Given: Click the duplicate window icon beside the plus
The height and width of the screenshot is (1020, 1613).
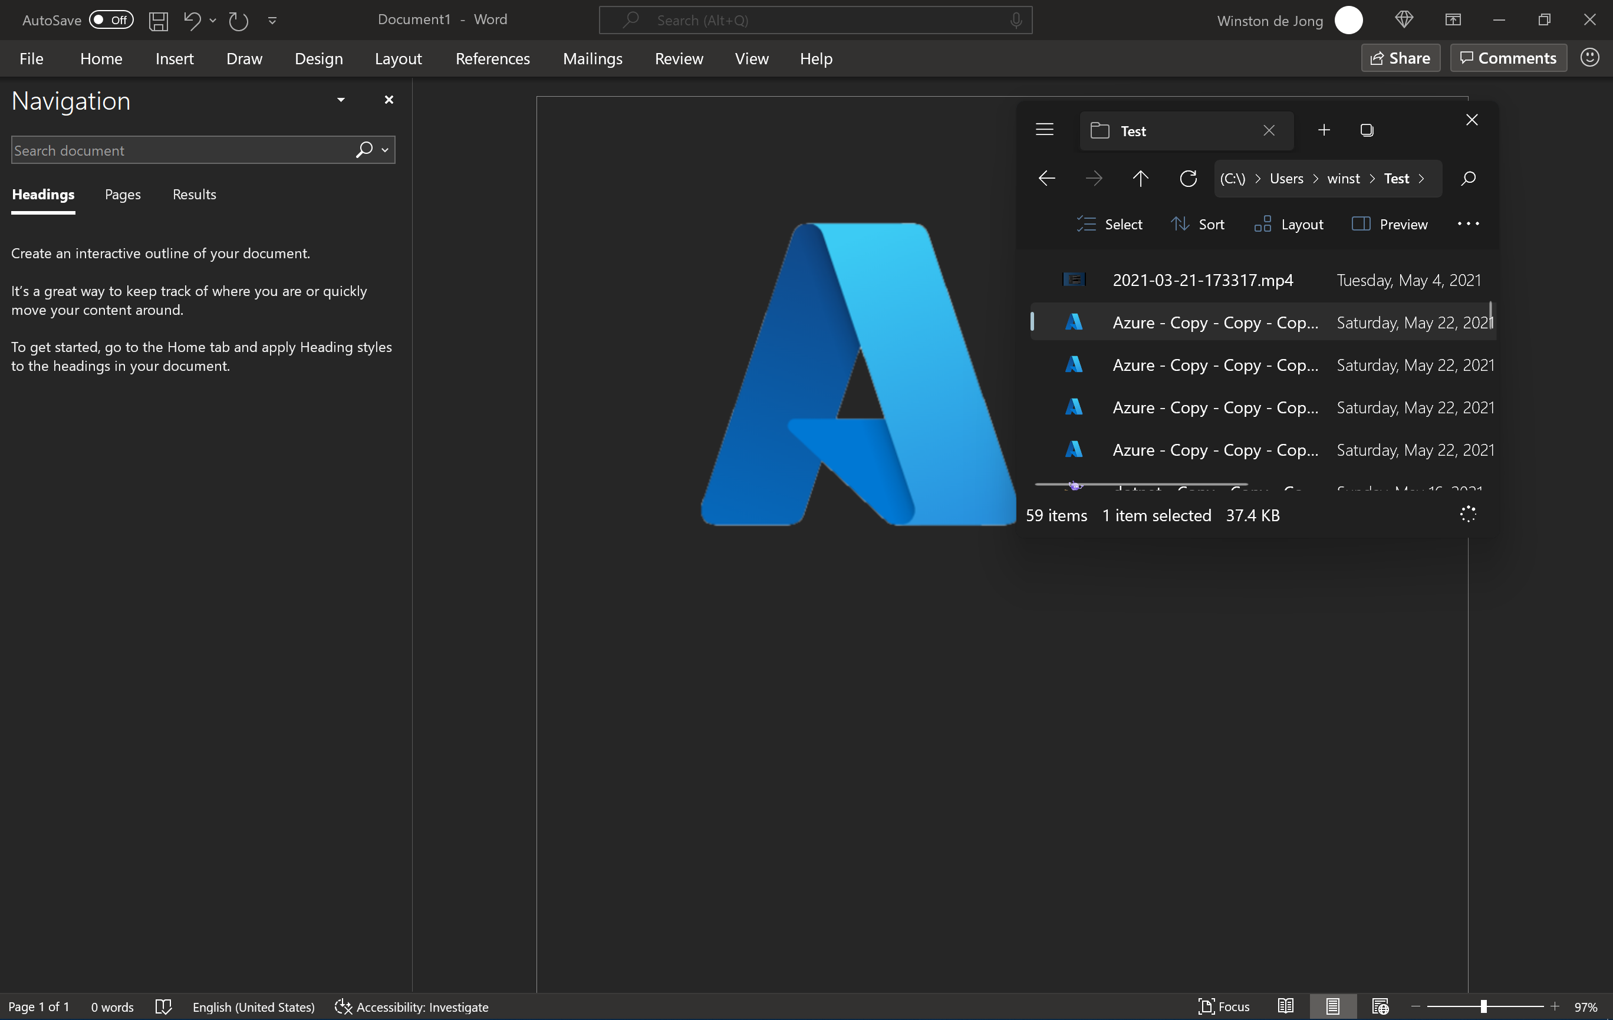Looking at the screenshot, I should tap(1367, 130).
